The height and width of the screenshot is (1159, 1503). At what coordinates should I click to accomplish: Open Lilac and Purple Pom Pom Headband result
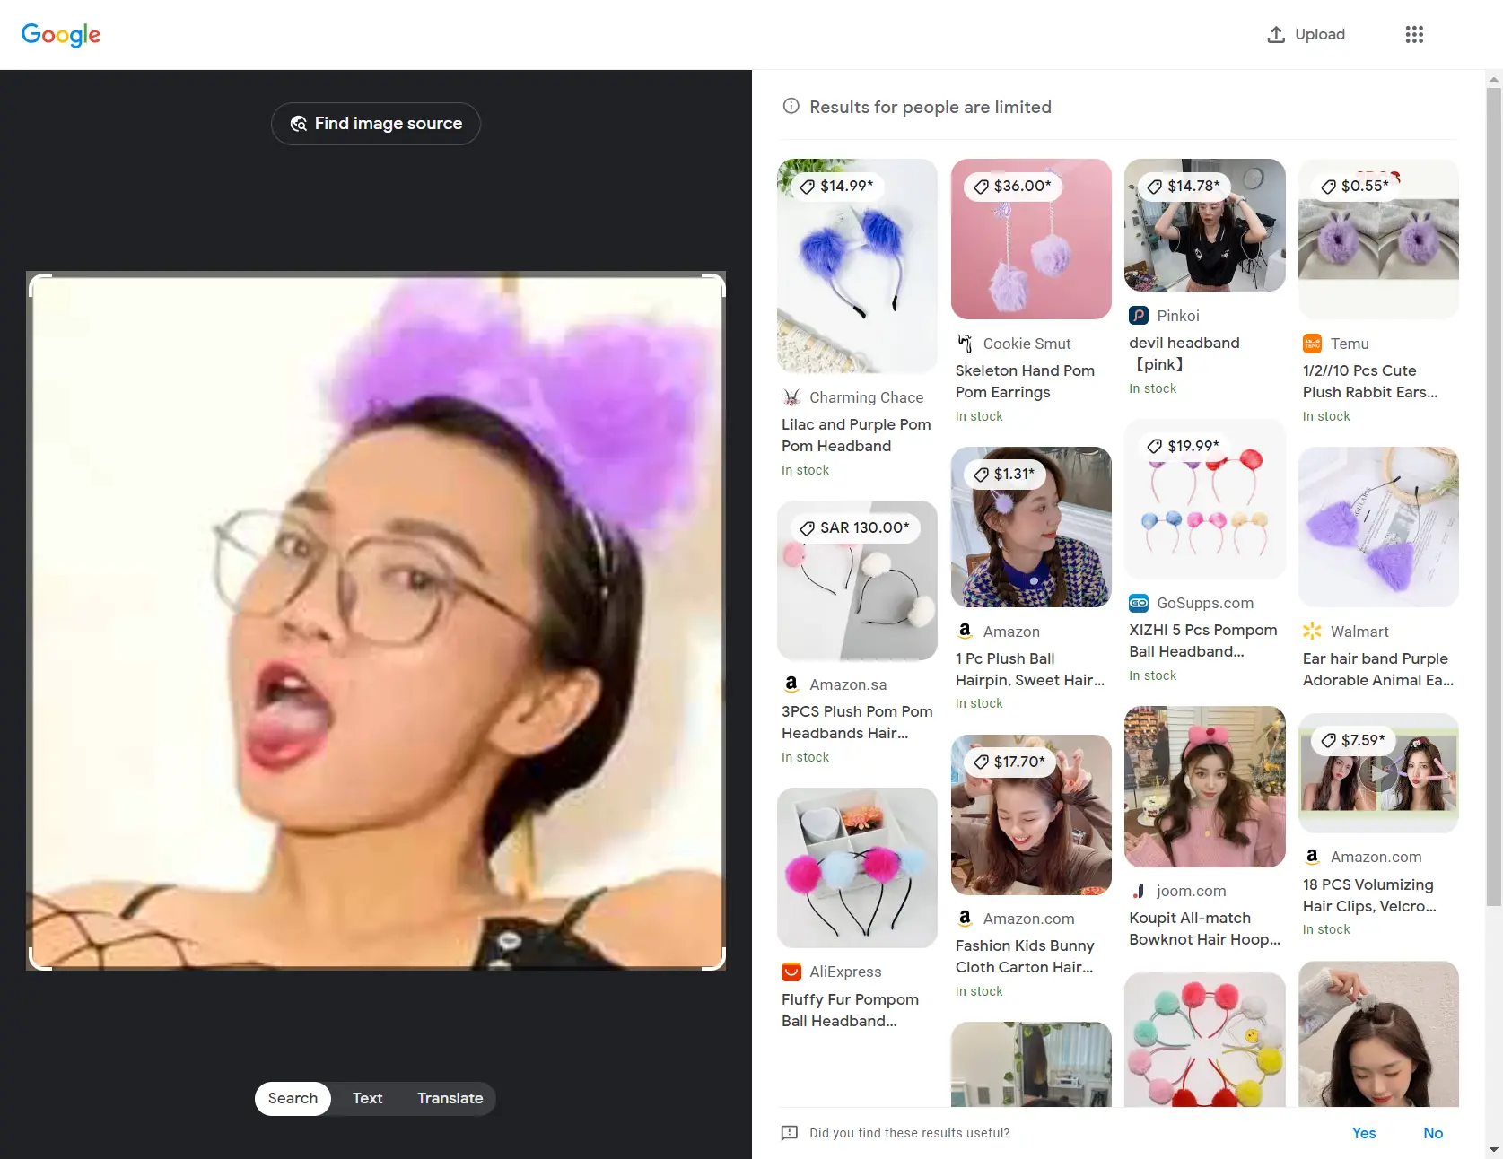(855, 435)
